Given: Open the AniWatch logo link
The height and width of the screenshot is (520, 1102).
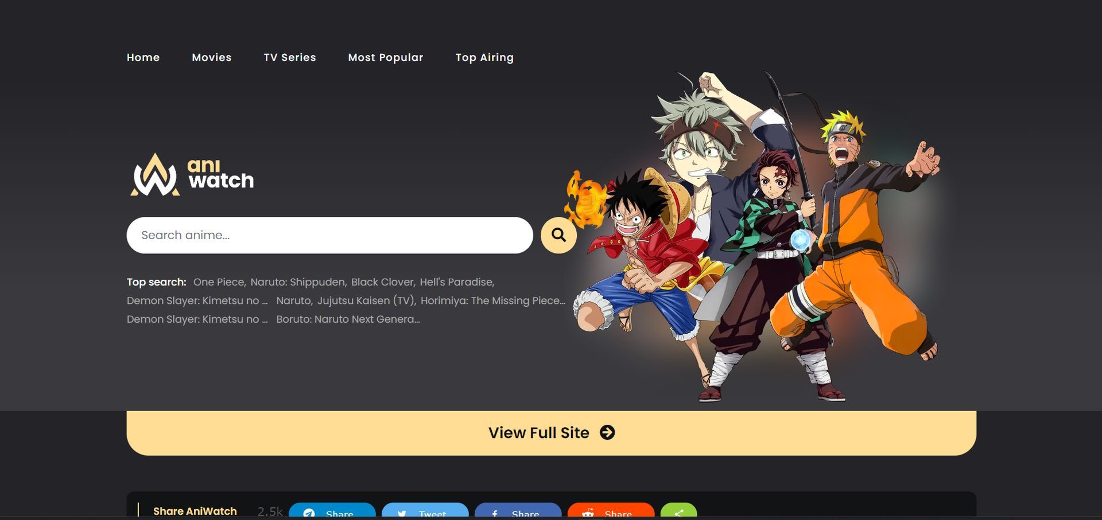Looking at the screenshot, I should [191, 174].
